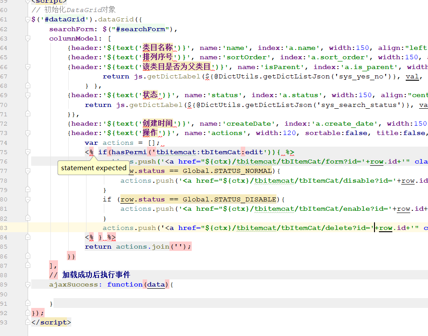The image size is (428, 336).
Task: Collapse the fold marker on line 61
Action: click(28, 20)
